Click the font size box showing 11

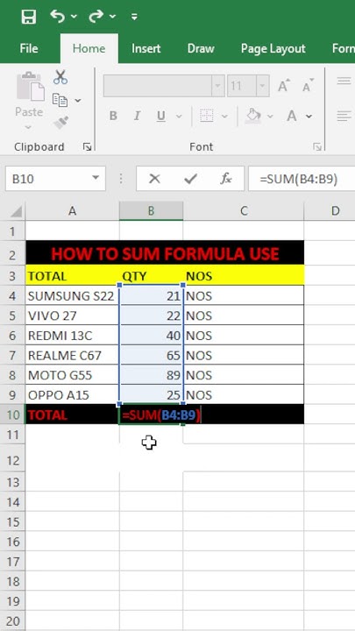click(x=242, y=86)
